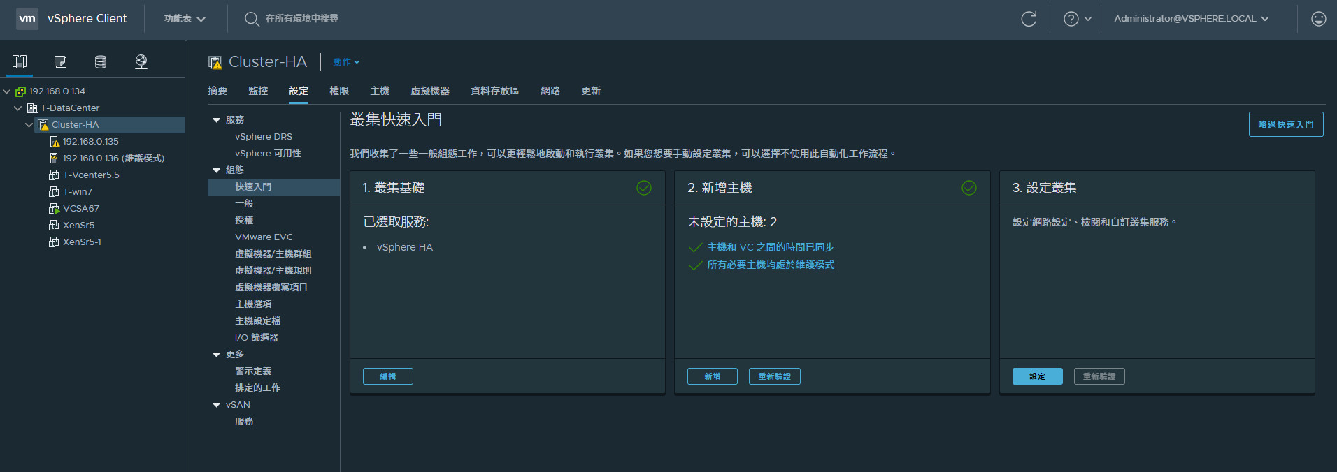
Task: Click the vCenter 192.168.0.134 icon
Action: 20,91
